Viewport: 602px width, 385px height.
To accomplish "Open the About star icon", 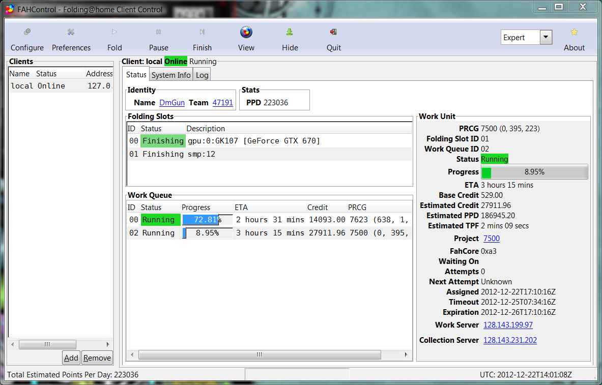I will tap(574, 33).
